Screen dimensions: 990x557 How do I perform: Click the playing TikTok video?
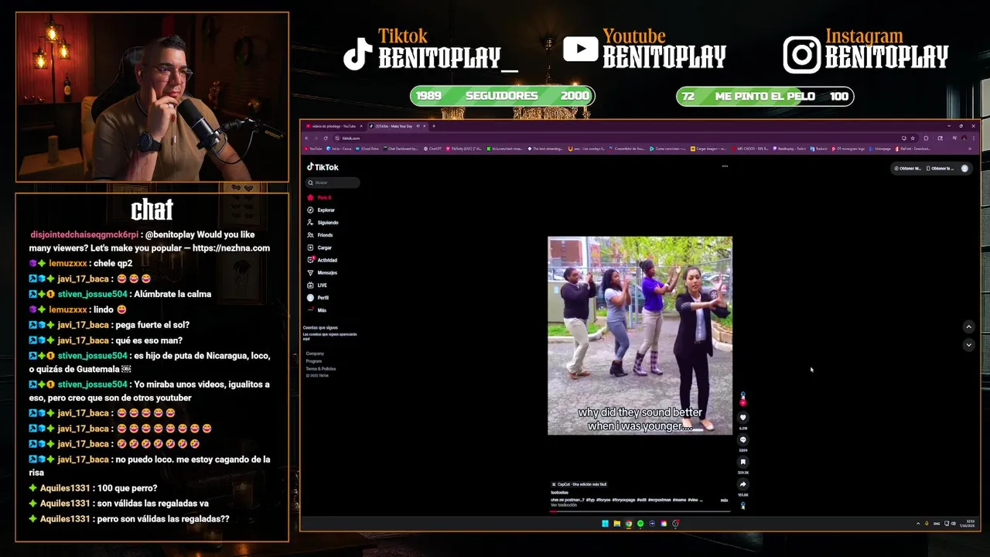coord(640,336)
